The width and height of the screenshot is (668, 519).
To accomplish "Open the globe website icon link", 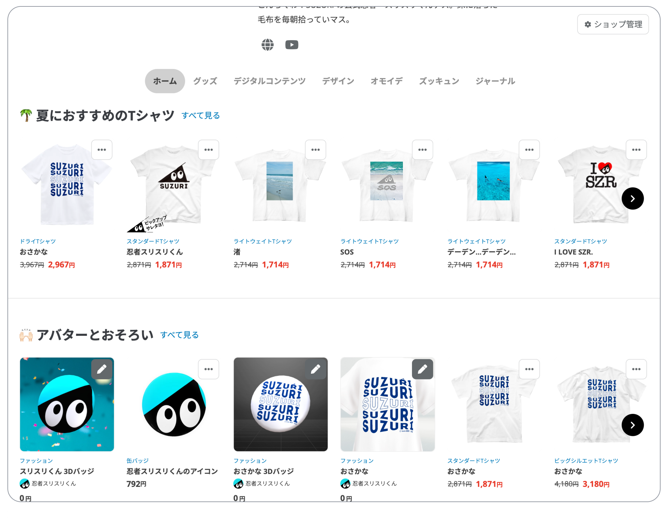I will [x=267, y=45].
